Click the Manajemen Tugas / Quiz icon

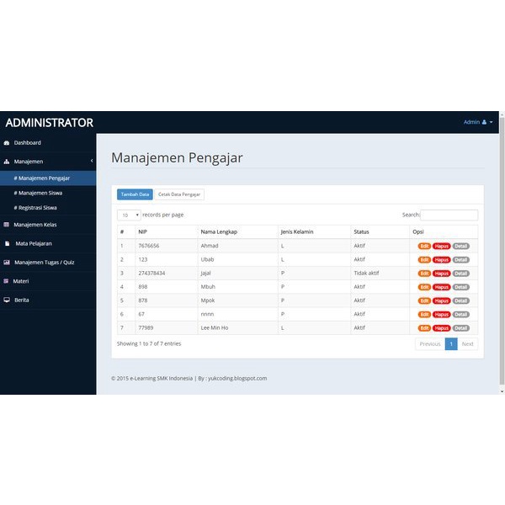[x=7, y=262]
